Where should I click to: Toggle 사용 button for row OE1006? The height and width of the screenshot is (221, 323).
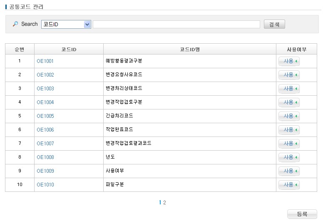click(289, 130)
